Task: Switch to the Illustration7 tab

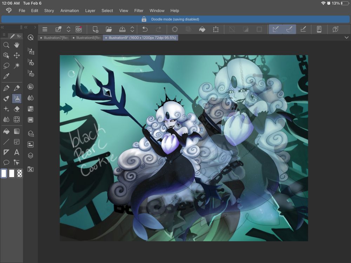Action: click(x=54, y=38)
